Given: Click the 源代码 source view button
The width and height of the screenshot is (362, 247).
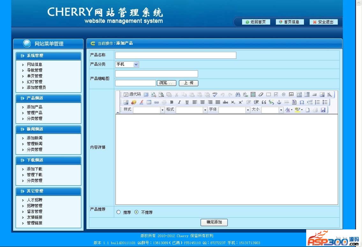Looking at the screenshot, I should point(132,94).
